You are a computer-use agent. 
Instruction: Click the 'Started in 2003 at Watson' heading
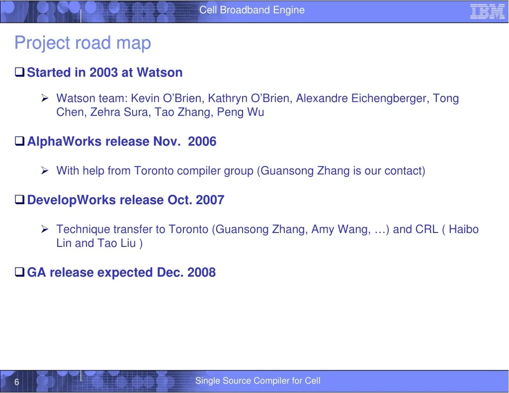click(x=104, y=73)
